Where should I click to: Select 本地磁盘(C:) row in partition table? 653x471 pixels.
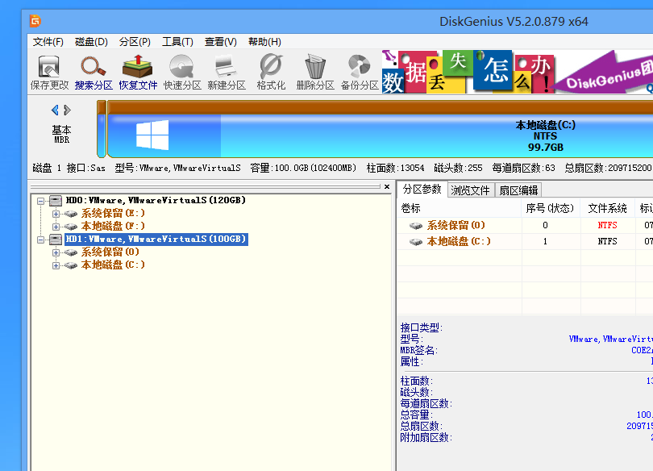pos(525,241)
